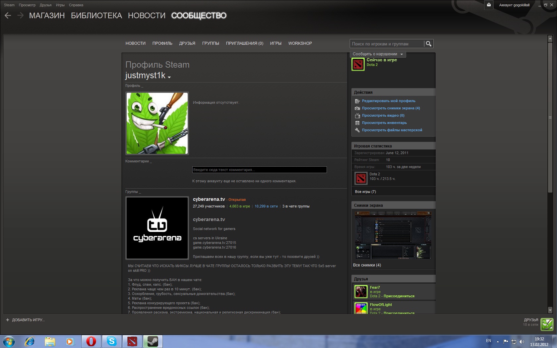Expand the justmyst1k name dropdown
This screenshot has height=348, width=557.
point(169,77)
